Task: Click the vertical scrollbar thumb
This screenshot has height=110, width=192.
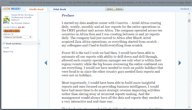Action: pos(189,21)
